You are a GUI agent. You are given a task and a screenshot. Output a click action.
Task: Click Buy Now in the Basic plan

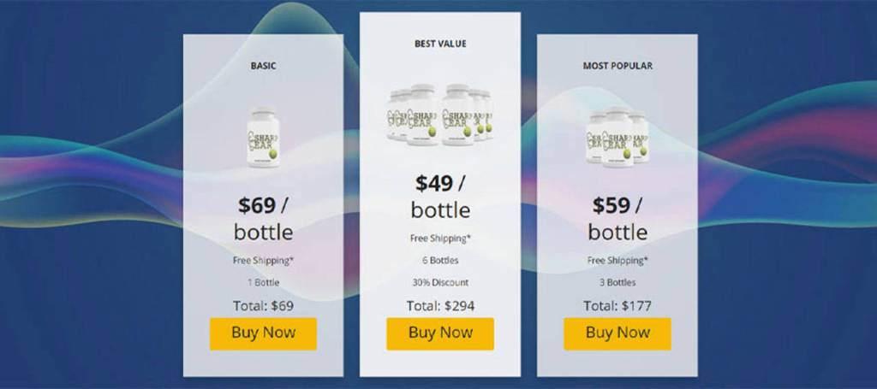[263, 333]
